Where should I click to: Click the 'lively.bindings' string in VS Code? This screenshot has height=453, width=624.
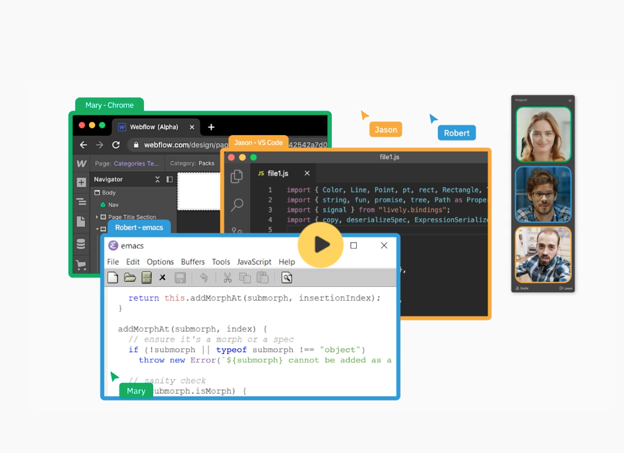tap(413, 210)
